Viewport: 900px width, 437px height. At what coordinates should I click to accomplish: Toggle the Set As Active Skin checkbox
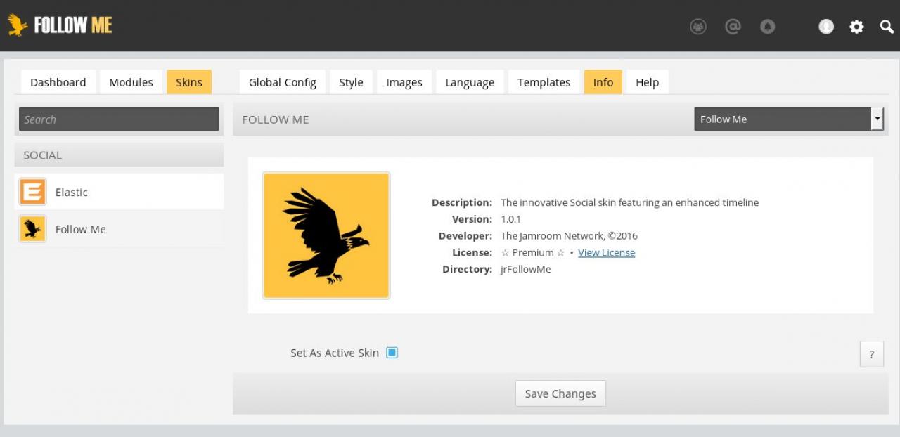(392, 353)
